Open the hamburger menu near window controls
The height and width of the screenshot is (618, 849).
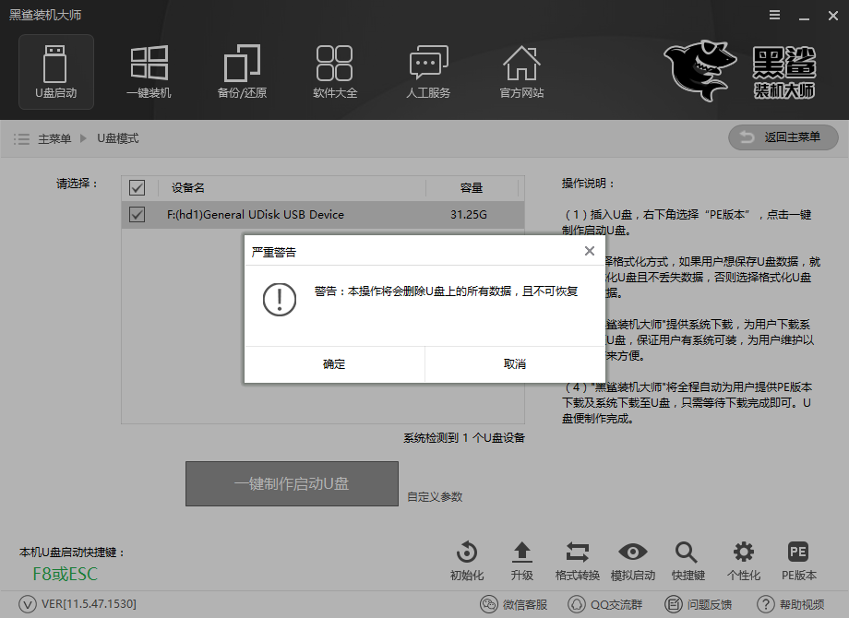pos(773,15)
